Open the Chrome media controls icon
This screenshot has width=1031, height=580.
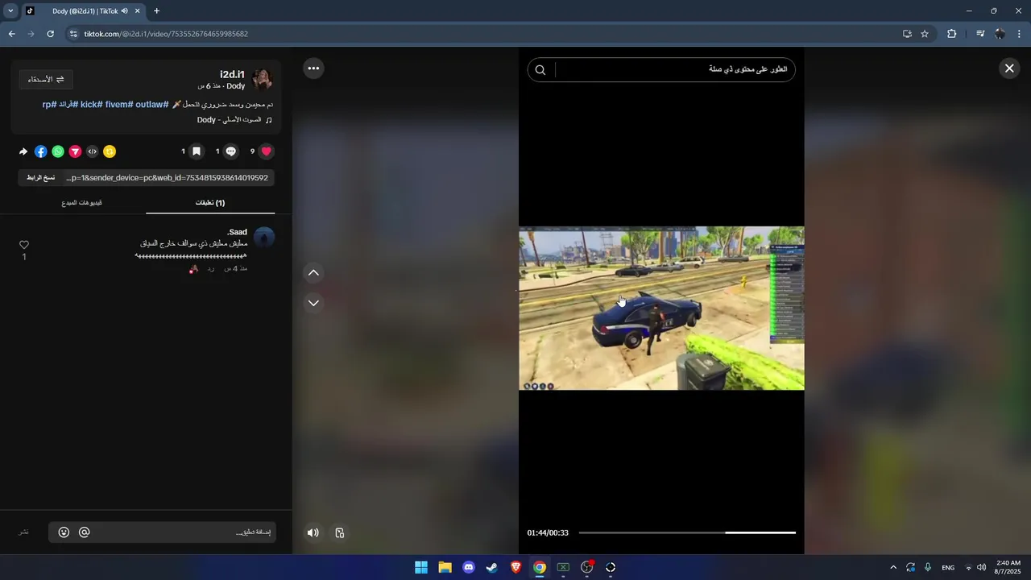pyautogui.click(x=980, y=34)
